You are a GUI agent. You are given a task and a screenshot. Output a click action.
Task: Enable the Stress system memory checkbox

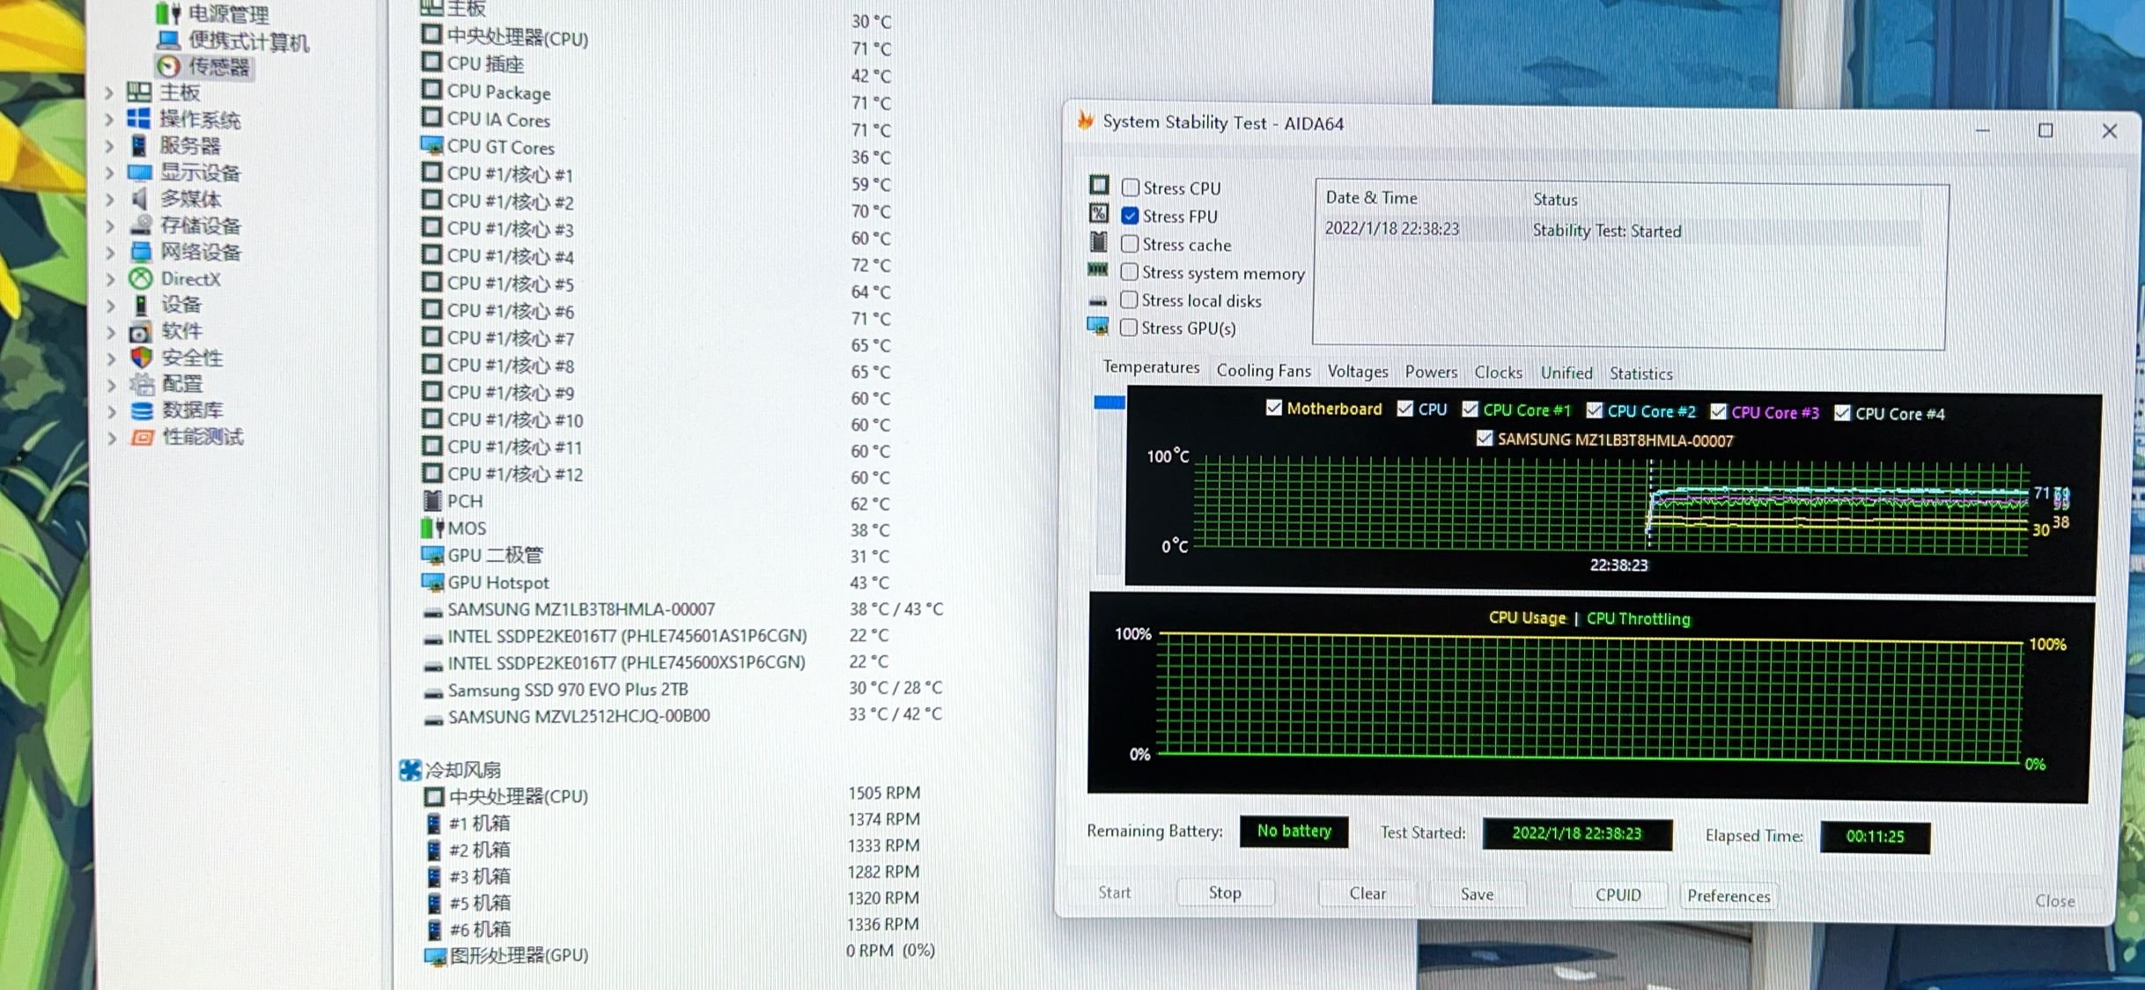(x=1130, y=272)
